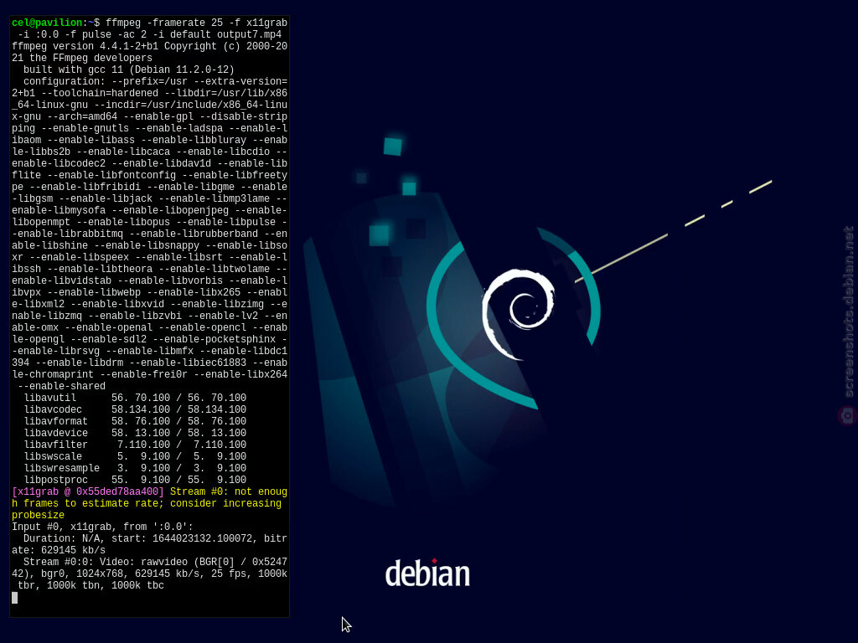This screenshot has height=643, width=858.
Task: Click the '1024x768' resolution value
Action: coord(103,574)
